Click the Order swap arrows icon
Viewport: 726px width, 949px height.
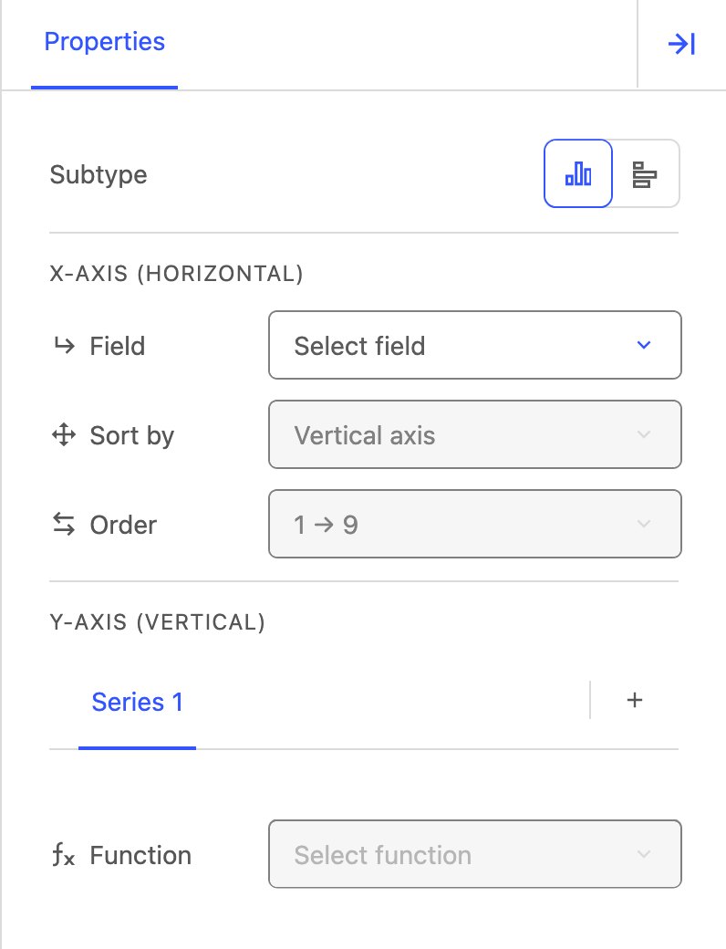tap(64, 524)
